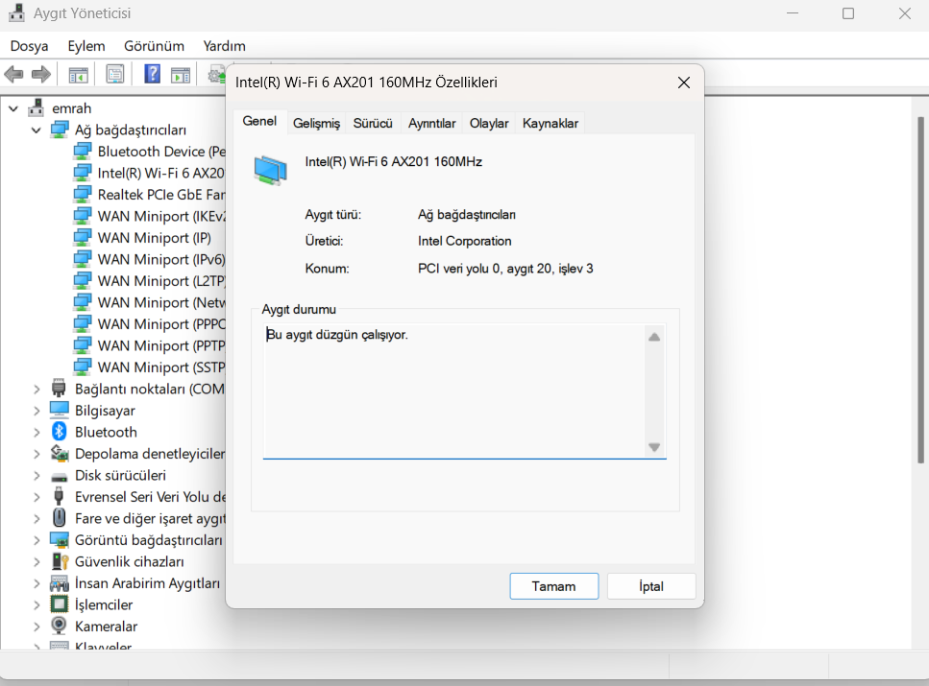Click the device status scroll down arrow

(654, 447)
